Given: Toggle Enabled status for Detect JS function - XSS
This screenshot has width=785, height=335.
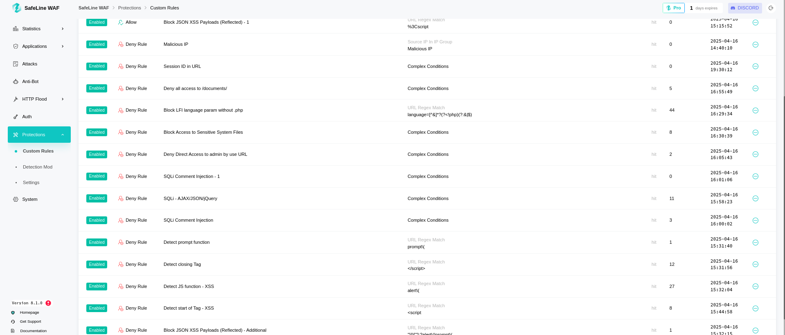Looking at the screenshot, I should coord(97,286).
